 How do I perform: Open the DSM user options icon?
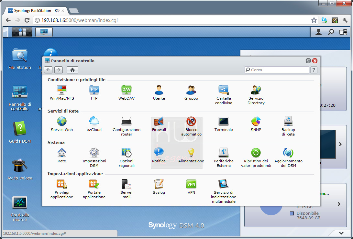(x=318, y=32)
